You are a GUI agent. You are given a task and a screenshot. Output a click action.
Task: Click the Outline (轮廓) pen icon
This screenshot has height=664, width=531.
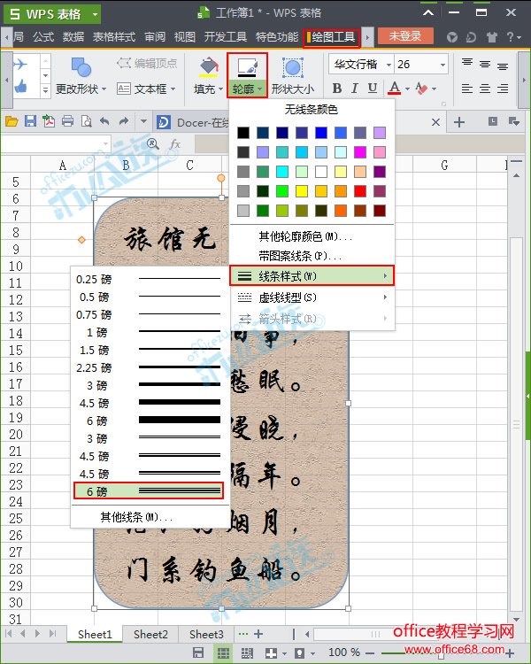(x=247, y=67)
